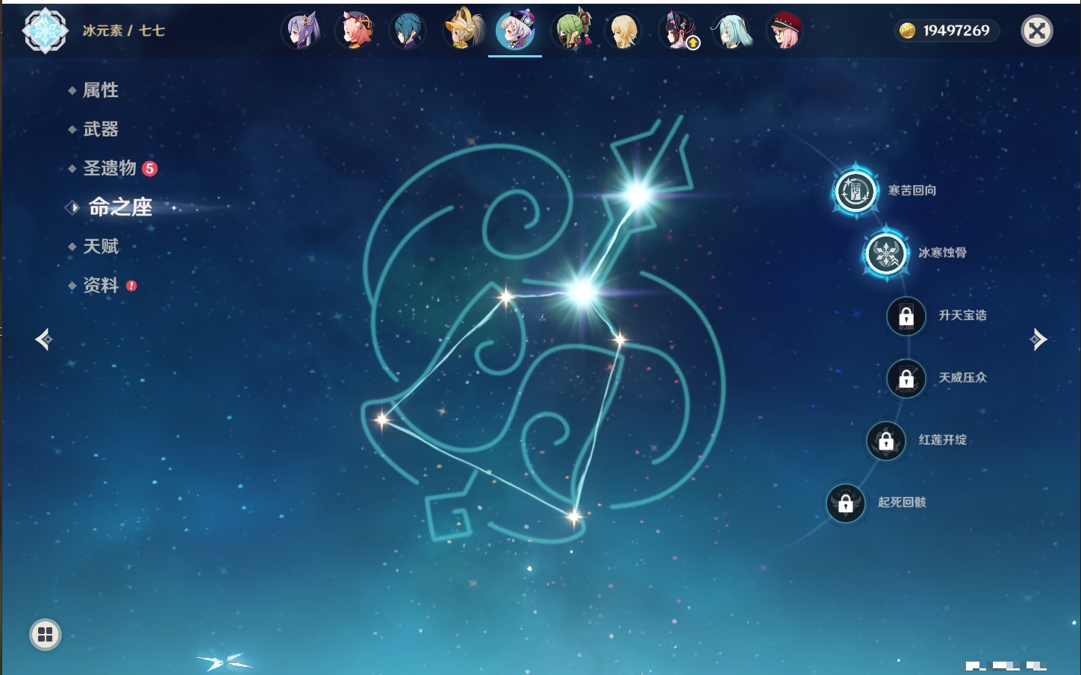This screenshot has width=1081, height=675.
Task: Go to next character with right arrow
Action: [1038, 340]
